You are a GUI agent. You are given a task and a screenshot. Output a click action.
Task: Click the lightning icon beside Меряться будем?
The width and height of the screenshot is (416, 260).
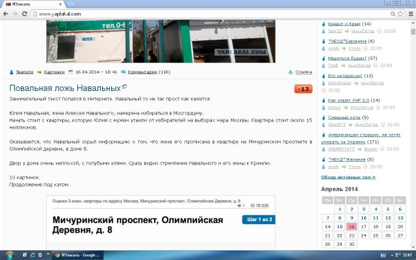pos(324,58)
